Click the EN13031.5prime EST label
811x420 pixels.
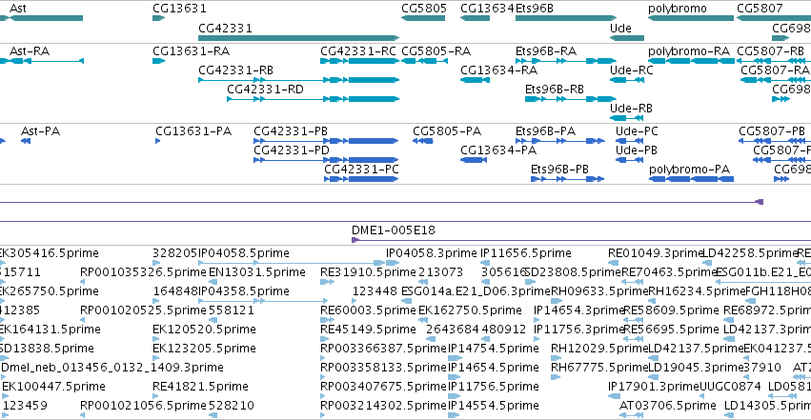[x=257, y=272]
